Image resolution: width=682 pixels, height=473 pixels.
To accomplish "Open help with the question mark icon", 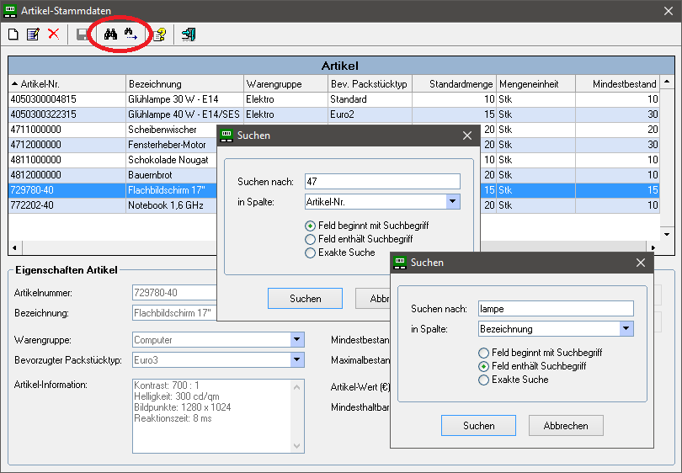I will coord(159,35).
